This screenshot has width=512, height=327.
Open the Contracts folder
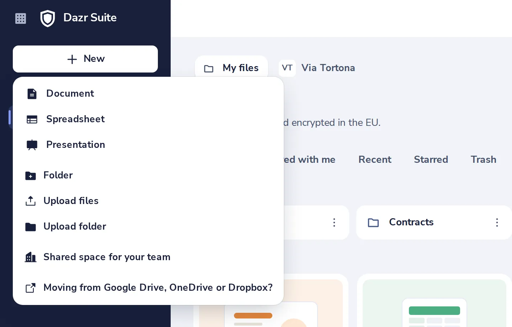pyautogui.click(x=434, y=223)
